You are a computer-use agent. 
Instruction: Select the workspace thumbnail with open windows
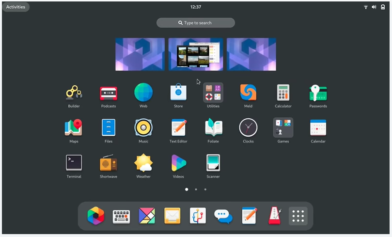click(x=196, y=54)
